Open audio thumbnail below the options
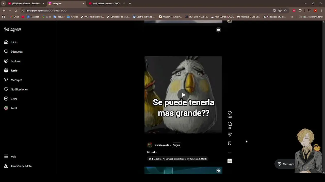The height and width of the screenshot is (182, 325). coord(230,161)
